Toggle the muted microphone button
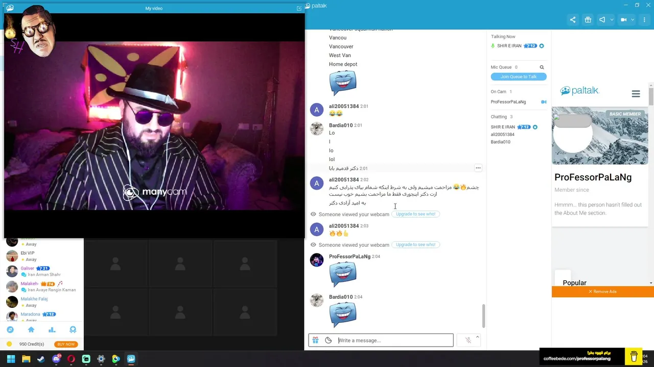The height and width of the screenshot is (367, 654). pos(468,340)
